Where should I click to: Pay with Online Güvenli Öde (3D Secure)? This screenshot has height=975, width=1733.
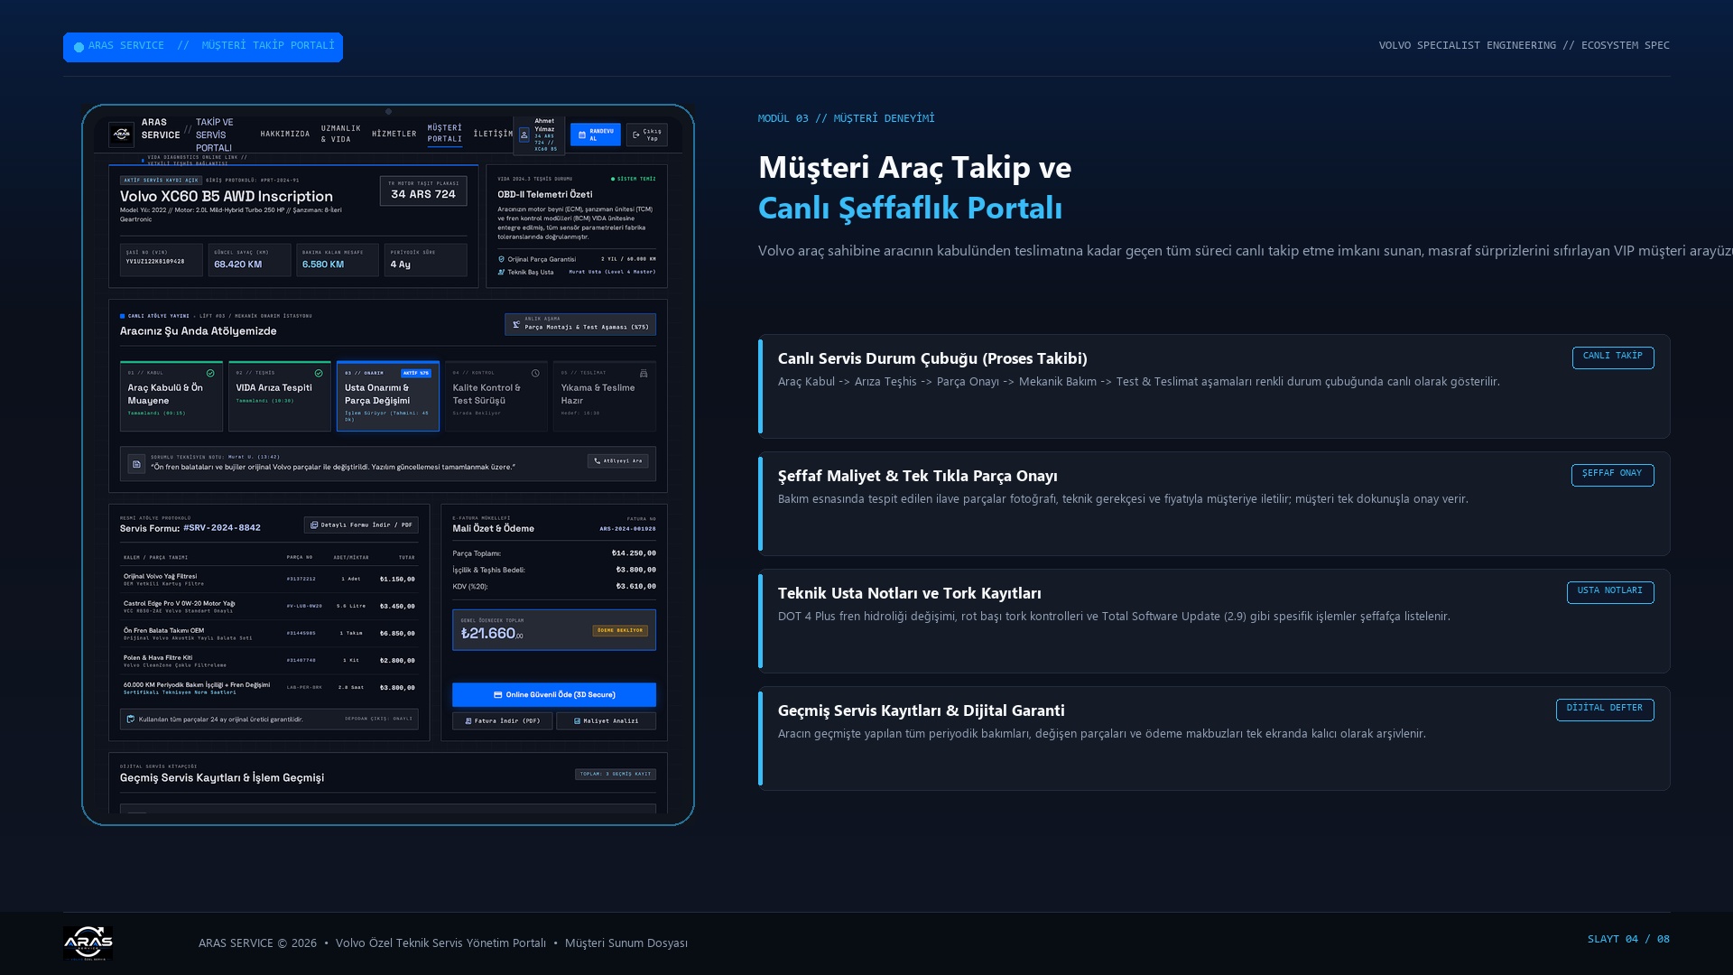554,695
